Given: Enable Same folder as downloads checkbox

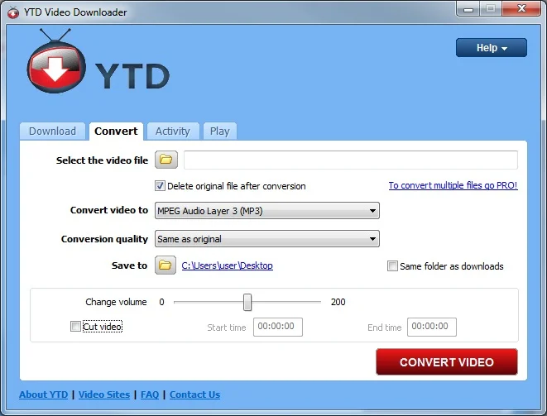Looking at the screenshot, I should (x=392, y=266).
